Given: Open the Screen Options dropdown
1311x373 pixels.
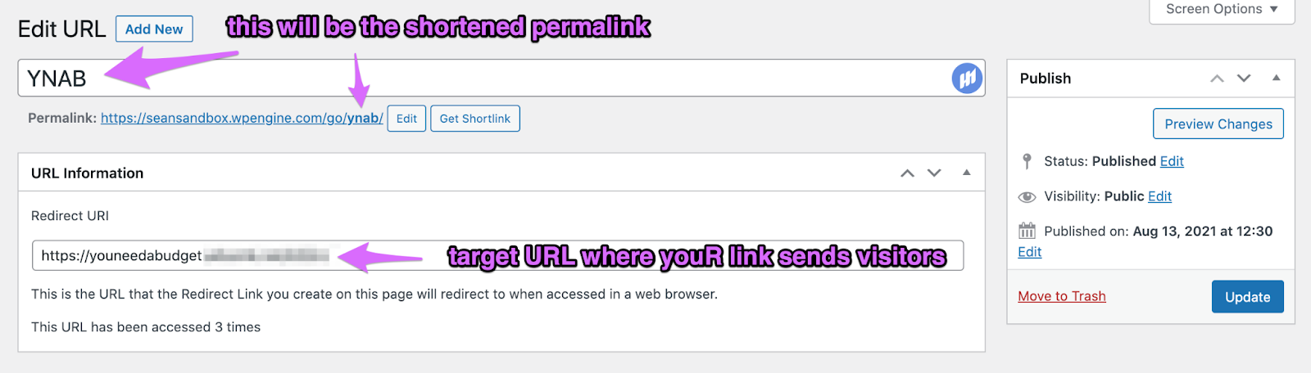Looking at the screenshot, I should (x=1222, y=10).
